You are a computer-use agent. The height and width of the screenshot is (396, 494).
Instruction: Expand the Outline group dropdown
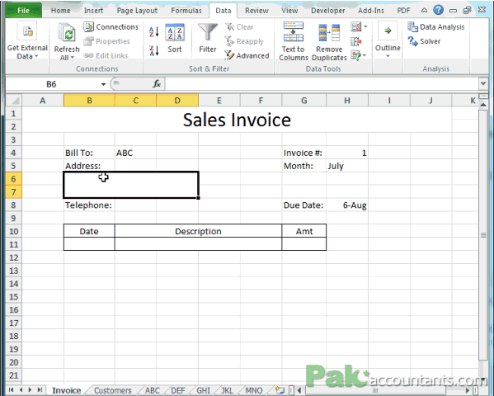388,40
